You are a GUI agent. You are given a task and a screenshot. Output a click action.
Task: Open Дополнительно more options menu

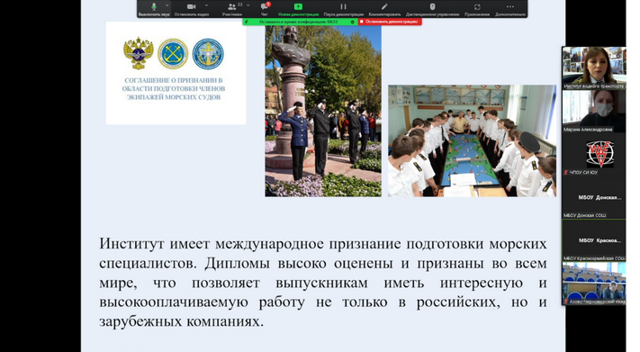click(x=510, y=9)
